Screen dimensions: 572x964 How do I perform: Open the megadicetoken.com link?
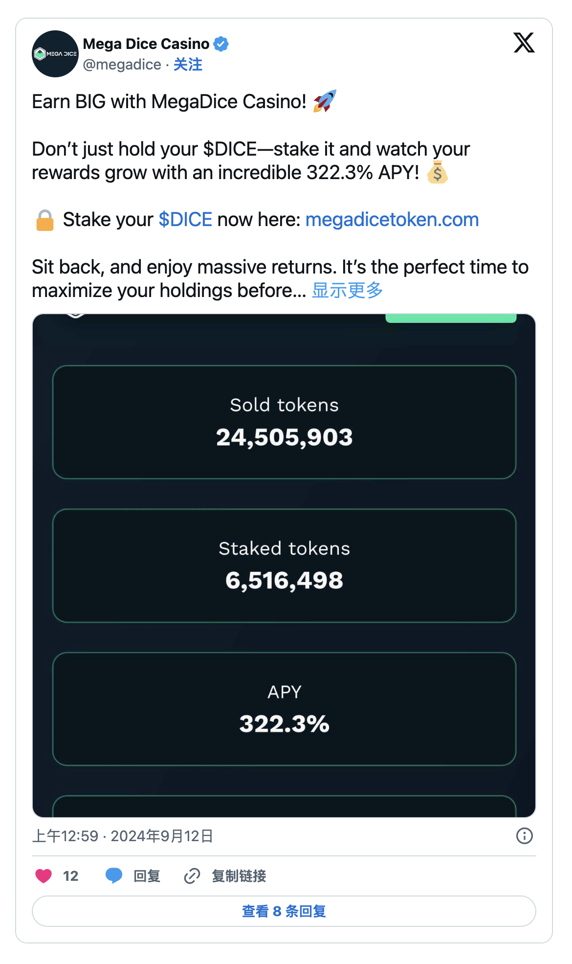click(x=392, y=220)
